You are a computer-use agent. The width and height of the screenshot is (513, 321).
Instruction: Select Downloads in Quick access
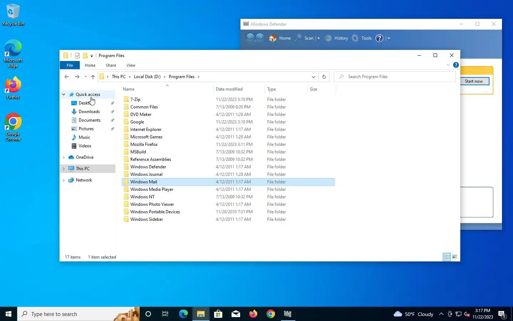point(89,112)
